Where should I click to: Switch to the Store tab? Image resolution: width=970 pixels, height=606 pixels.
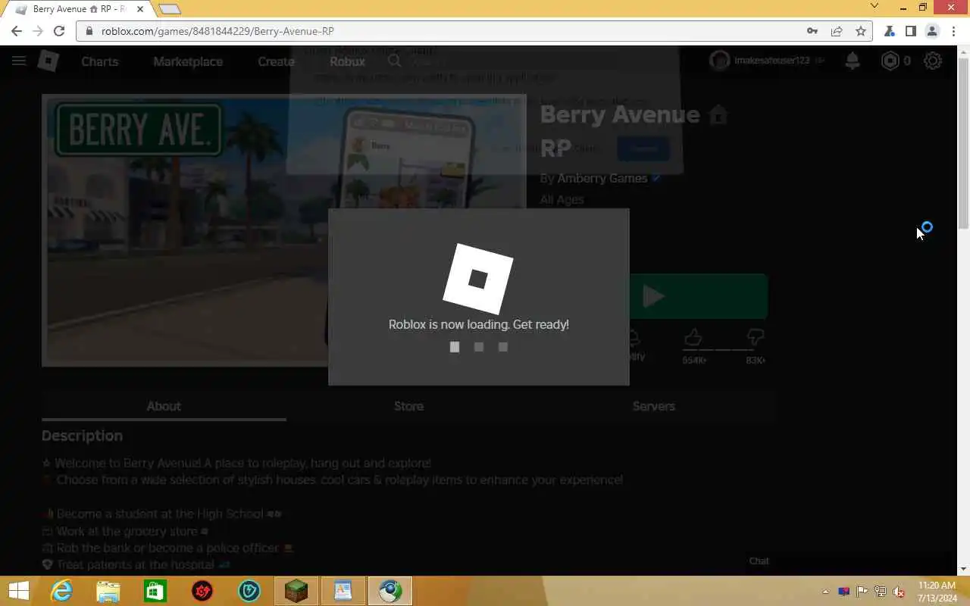pyautogui.click(x=408, y=406)
